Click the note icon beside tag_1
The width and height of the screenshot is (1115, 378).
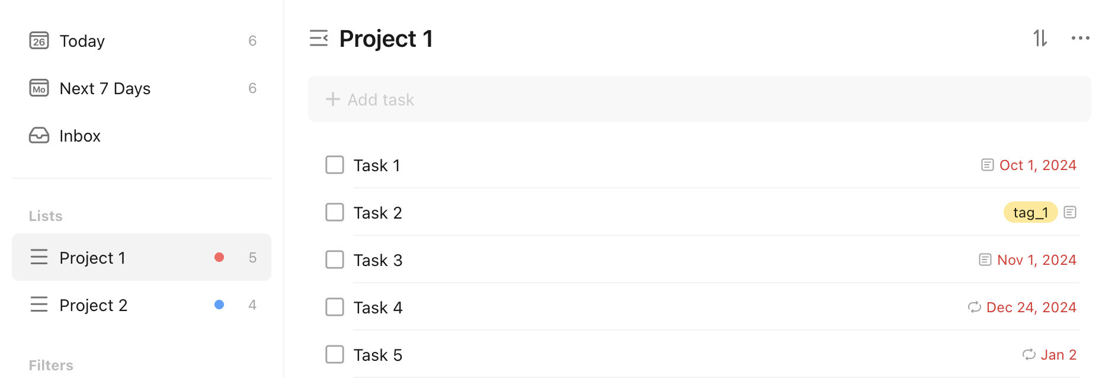tap(1070, 212)
